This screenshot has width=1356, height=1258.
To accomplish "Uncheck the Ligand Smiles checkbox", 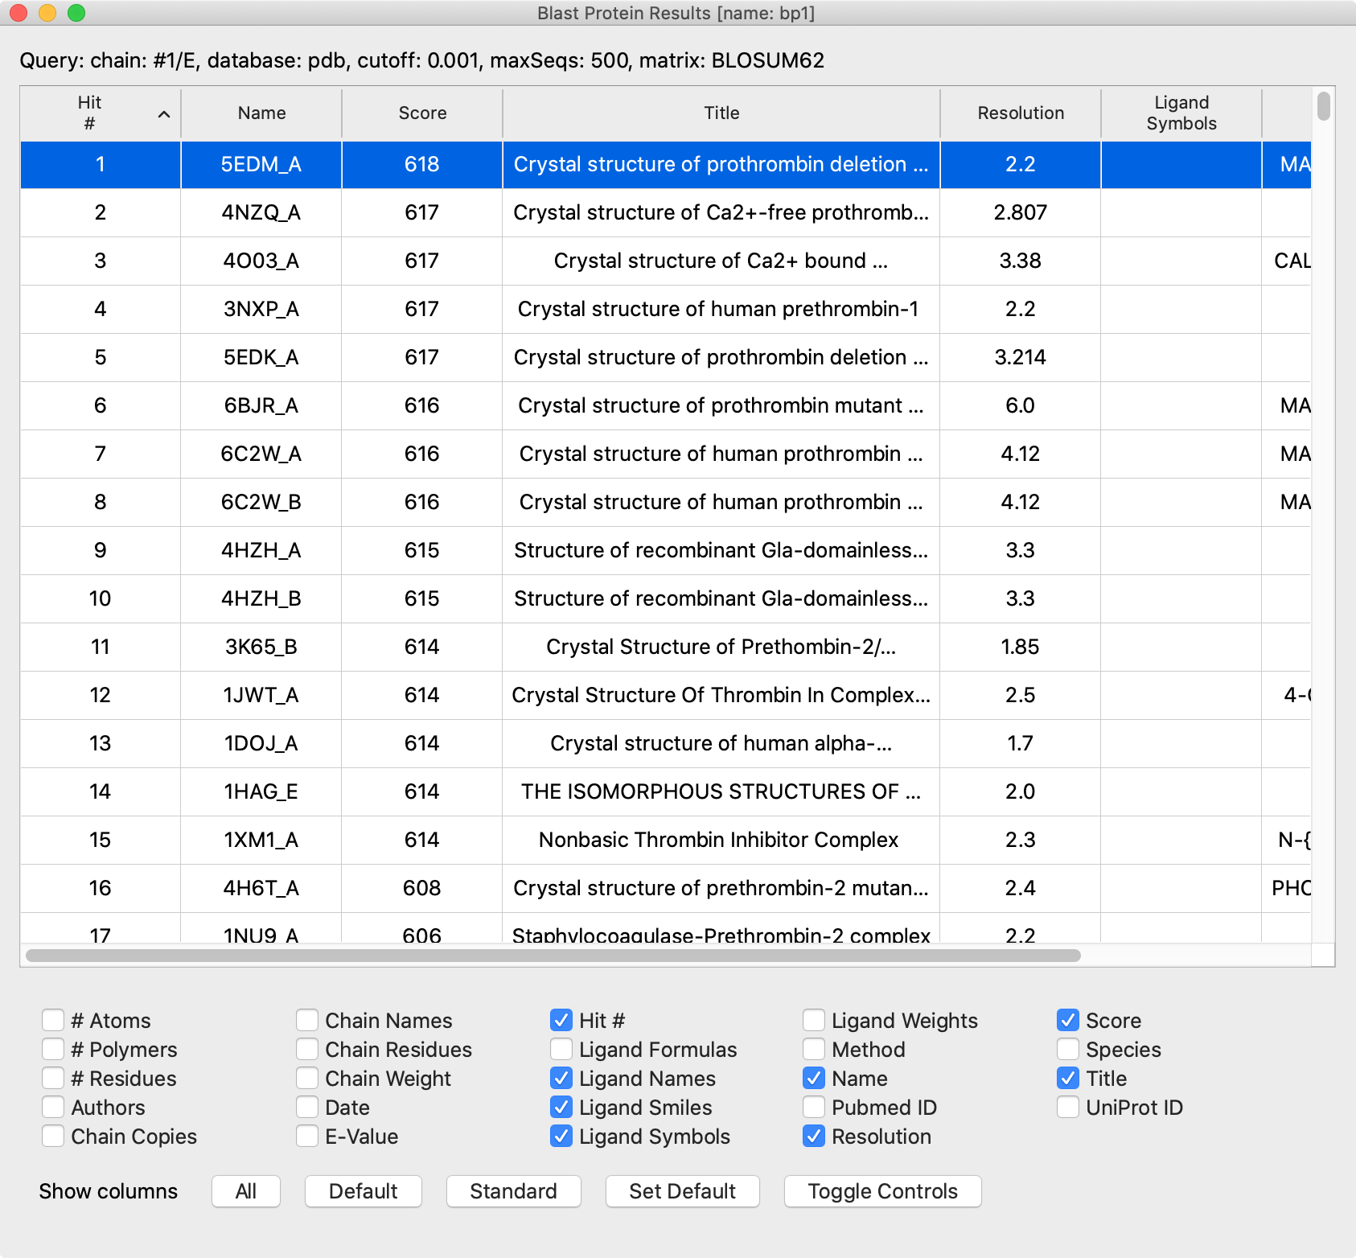I will coord(561,1107).
